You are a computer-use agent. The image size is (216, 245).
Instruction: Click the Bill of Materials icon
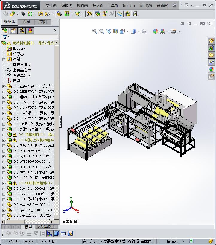(x=97, y=14)
